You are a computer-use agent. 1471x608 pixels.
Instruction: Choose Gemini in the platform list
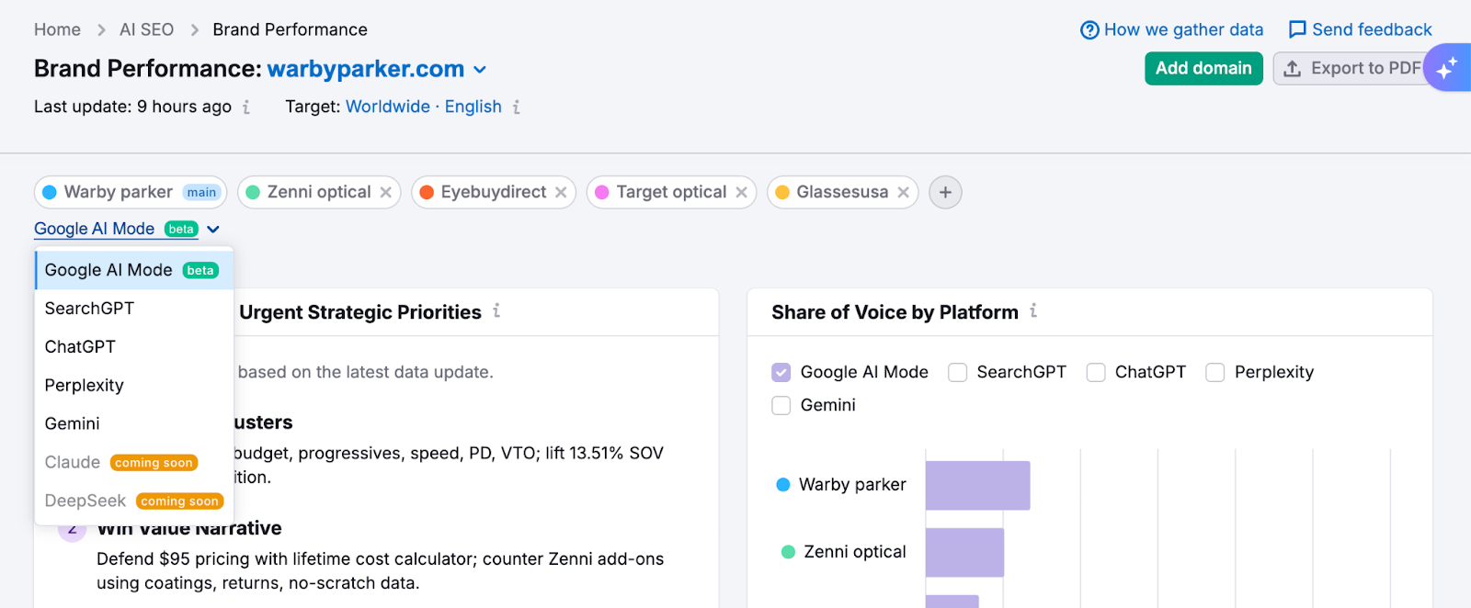pyautogui.click(x=72, y=423)
